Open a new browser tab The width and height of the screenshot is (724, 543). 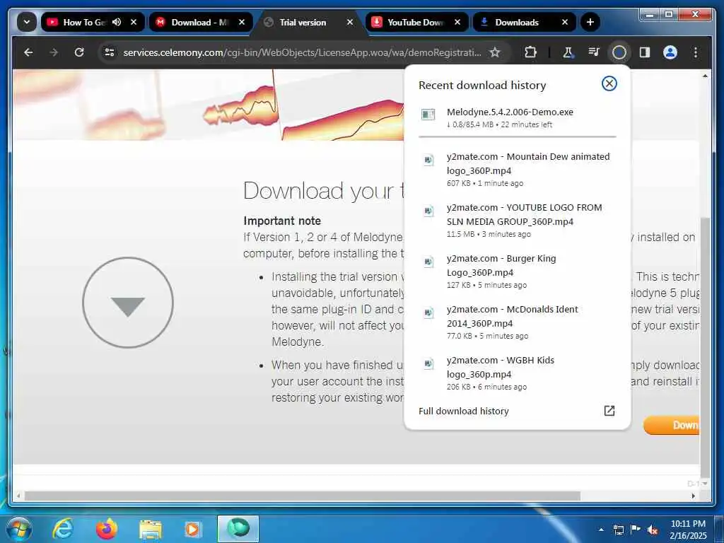point(590,22)
